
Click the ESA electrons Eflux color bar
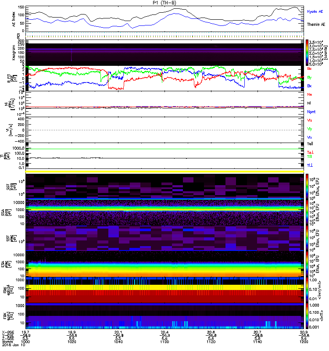click(307, 265)
